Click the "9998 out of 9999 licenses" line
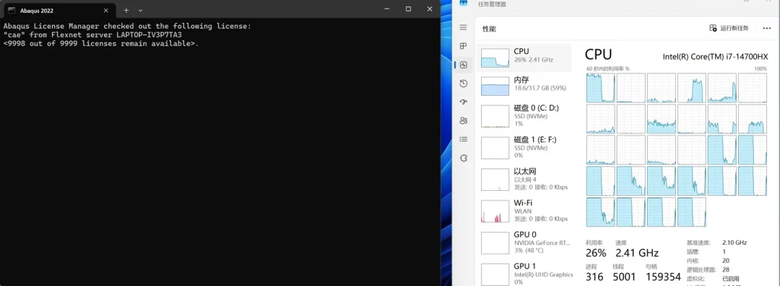Viewport: 780px width, 286px height. (101, 44)
